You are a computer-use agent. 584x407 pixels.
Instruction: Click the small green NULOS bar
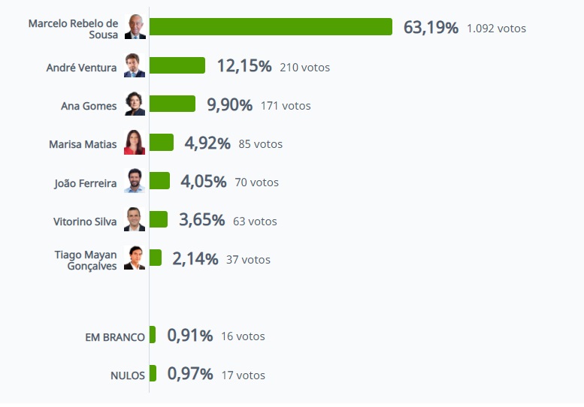pyautogui.click(x=153, y=373)
